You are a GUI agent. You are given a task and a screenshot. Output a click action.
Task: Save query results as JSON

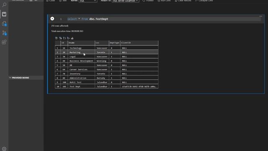pos(64,38)
